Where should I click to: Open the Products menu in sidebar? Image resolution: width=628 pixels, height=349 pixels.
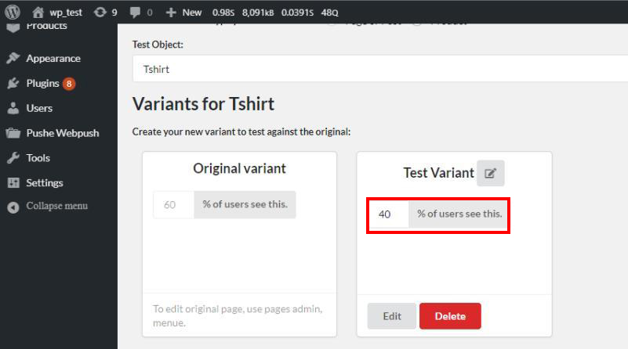pyautogui.click(x=46, y=27)
